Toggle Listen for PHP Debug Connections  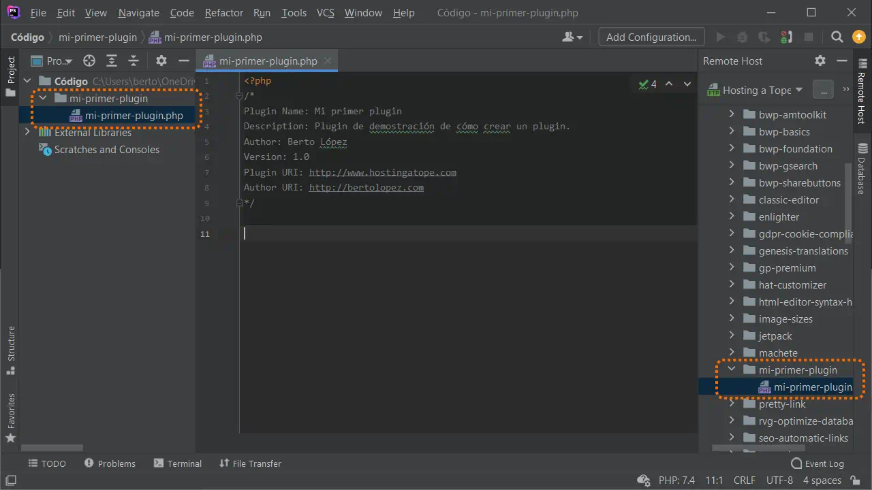[786, 37]
